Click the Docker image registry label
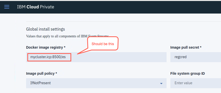The image size is (221, 93). coord(46,47)
